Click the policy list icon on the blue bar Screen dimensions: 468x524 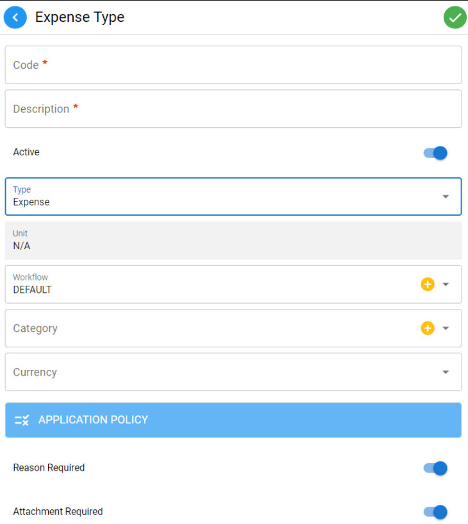pos(21,420)
